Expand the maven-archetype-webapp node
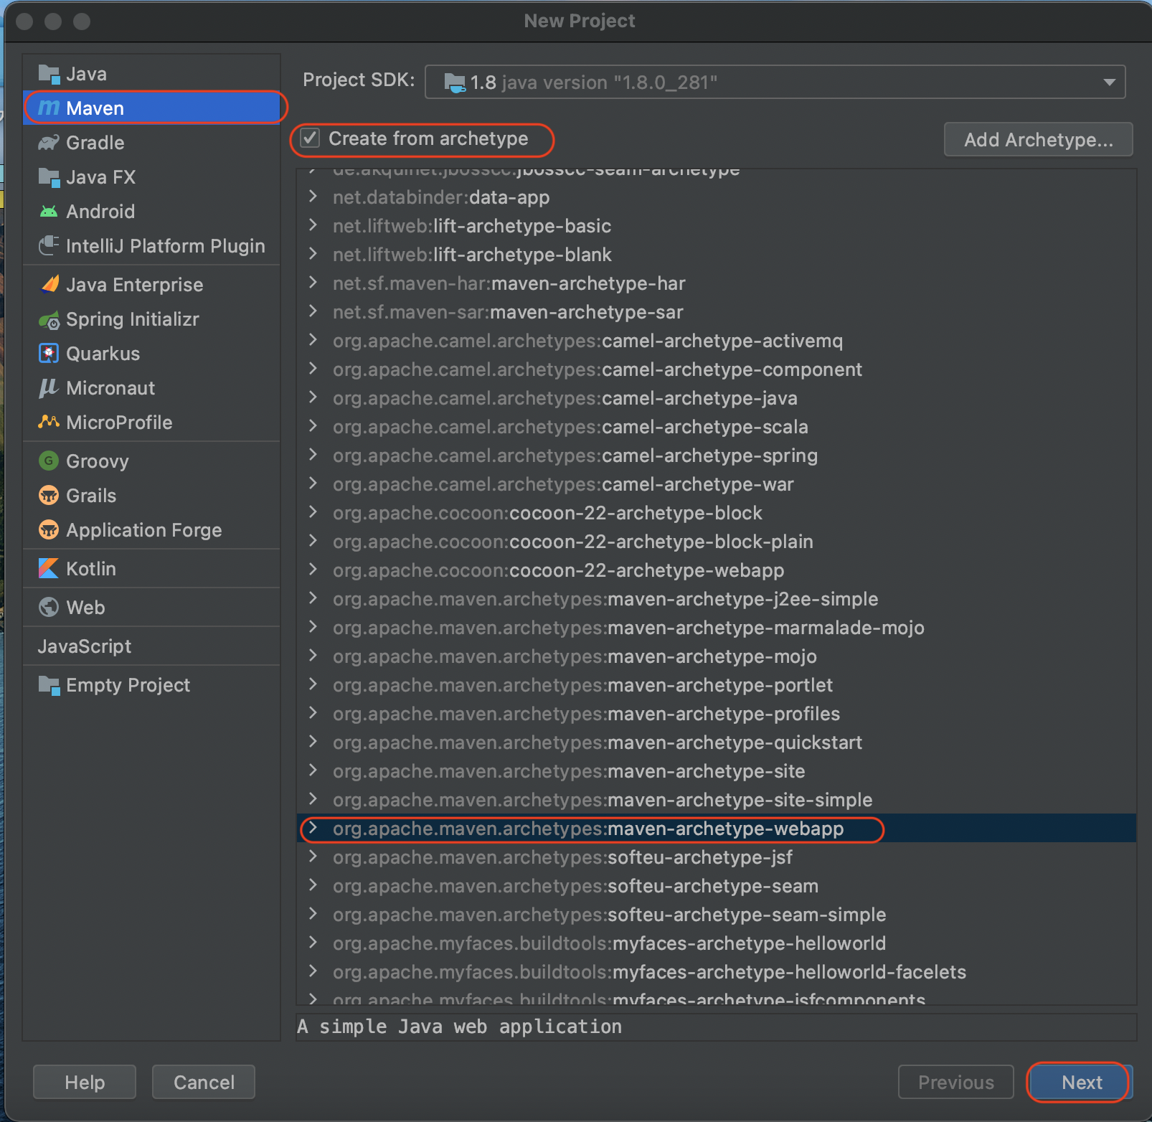This screenshot has width=1152, height=1122. coord(313,827)
